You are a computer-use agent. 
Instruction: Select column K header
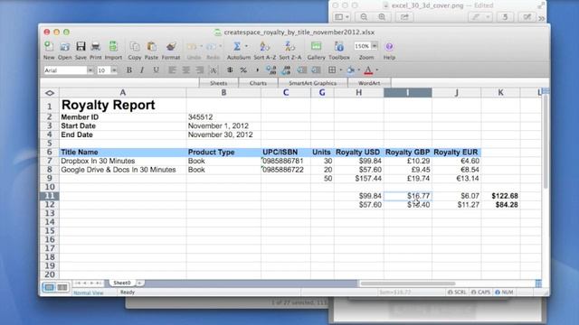tap(500, 92)
